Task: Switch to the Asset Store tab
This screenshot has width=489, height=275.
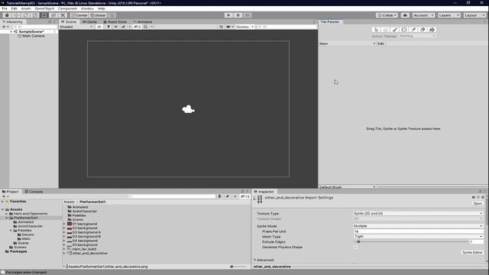Action: pyautogui.click(x=115, y=22)
